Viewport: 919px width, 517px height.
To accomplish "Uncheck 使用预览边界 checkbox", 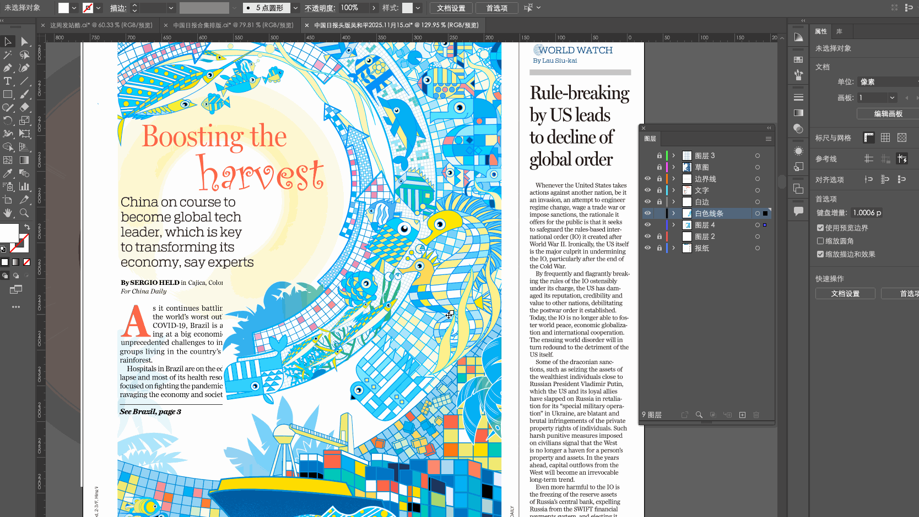I will click(820, 228).
